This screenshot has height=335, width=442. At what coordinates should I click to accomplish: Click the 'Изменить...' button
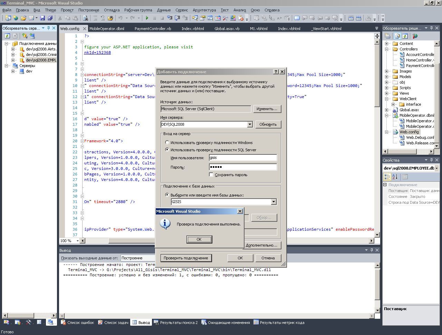tap(267, 109)
